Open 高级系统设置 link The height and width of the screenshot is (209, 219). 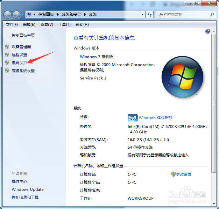point(23,71)
